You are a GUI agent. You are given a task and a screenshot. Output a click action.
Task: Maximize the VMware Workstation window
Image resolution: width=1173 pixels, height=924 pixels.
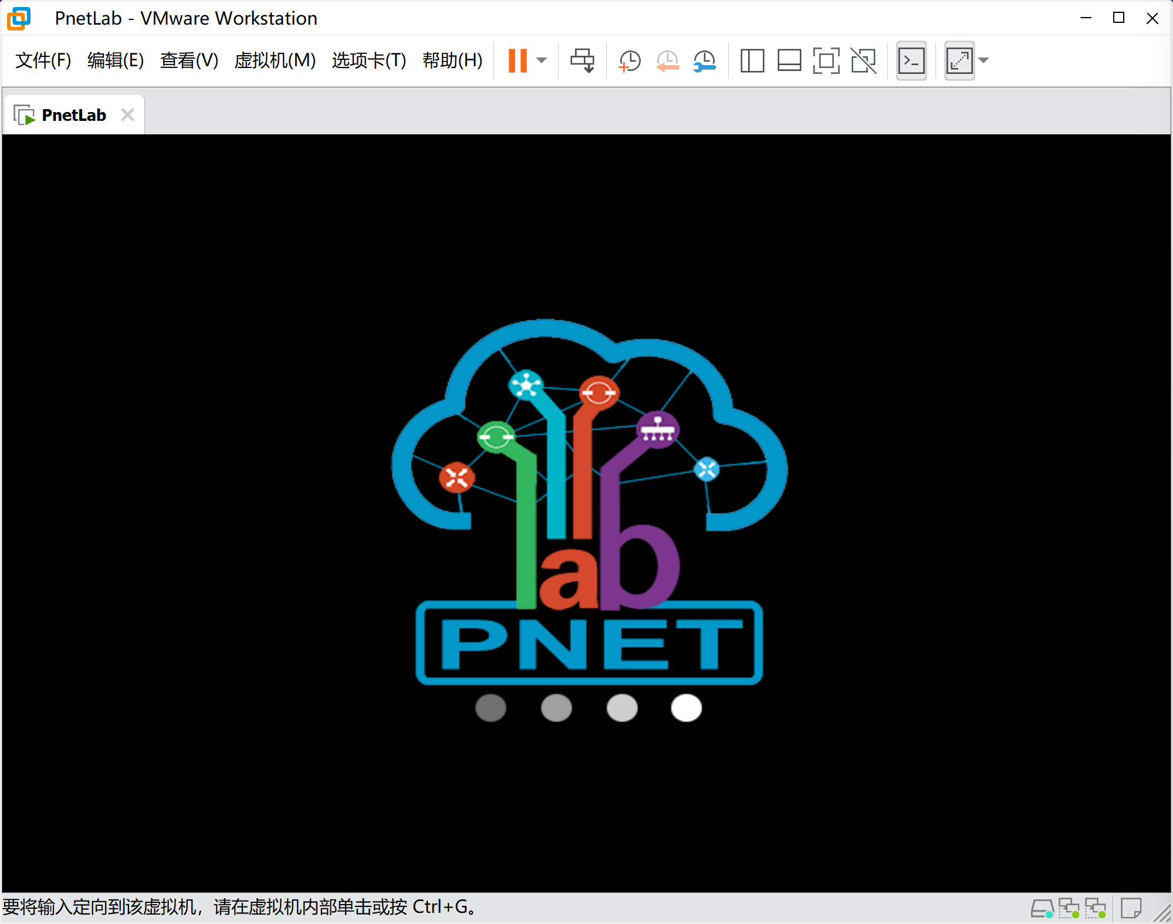click(x=1119, y=18)
